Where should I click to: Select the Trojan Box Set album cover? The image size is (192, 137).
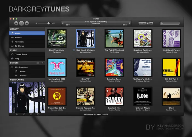coord(57,96)
